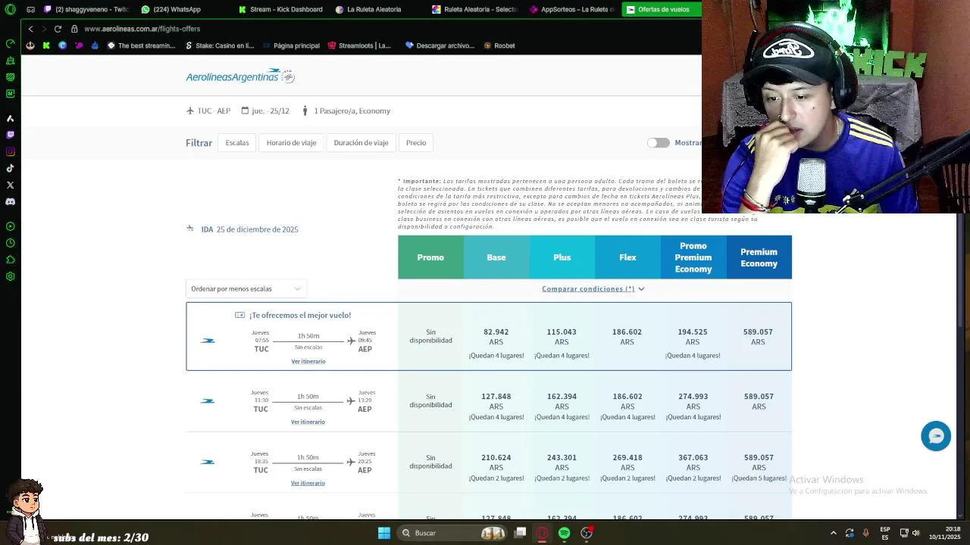970x545 pixels.
Task: Open the chat support bubble
Action: tap(936, 436)
